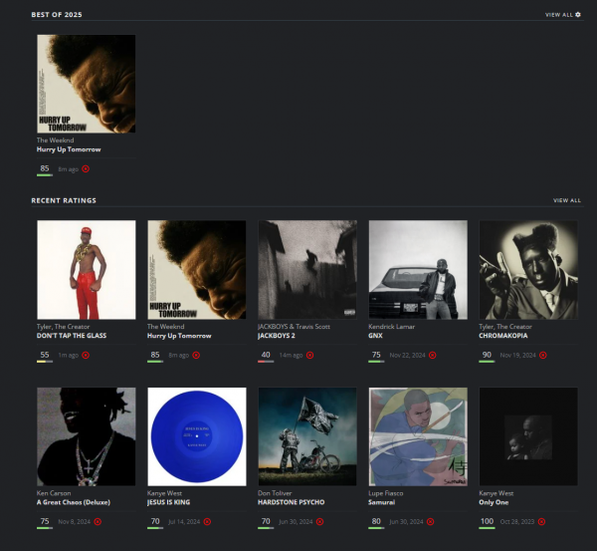
Task: Click the 1m ago timestamp under DON'T TAP THE GLASS
Action: [68, 356]
